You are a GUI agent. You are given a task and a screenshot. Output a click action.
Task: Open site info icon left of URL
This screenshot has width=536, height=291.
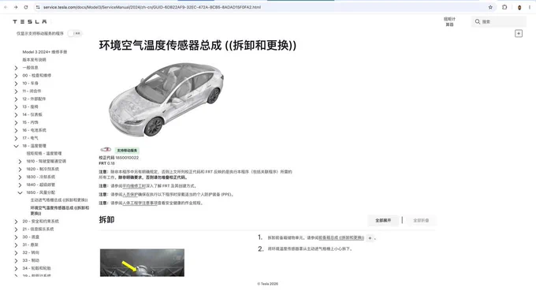38,7
